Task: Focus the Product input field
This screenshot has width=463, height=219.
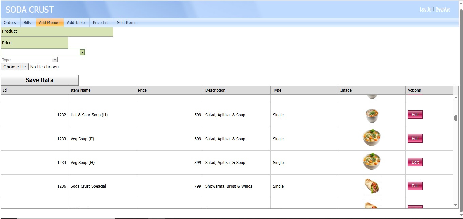Action: (57, 32)
